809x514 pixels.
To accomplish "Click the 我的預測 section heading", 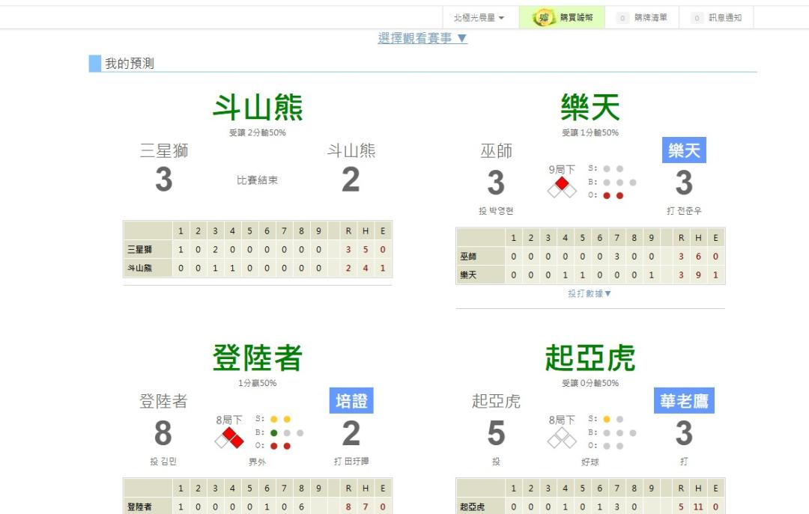I will click(130, 64).
